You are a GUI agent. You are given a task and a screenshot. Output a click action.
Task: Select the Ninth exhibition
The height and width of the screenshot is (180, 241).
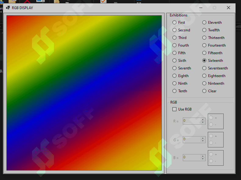pos(174,83)
